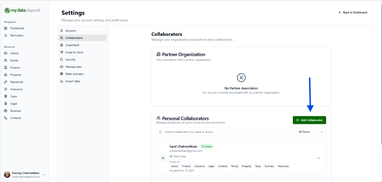Click the Library icon in Resources
Screen dimensions: 382x182
(6, 53)
